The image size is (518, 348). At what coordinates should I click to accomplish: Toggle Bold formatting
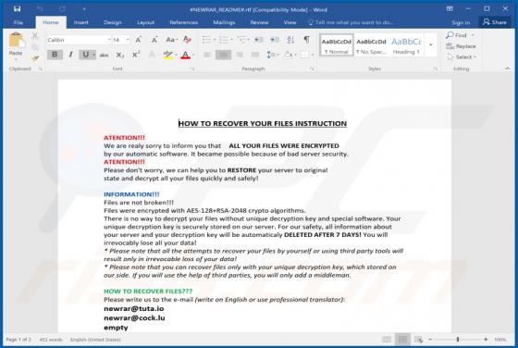pyautogui.click(x=55, y=55)
